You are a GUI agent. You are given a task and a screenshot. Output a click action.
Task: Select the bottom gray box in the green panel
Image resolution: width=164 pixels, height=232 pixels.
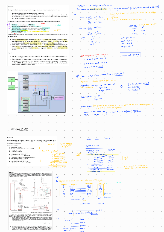(x=26, y=109)
